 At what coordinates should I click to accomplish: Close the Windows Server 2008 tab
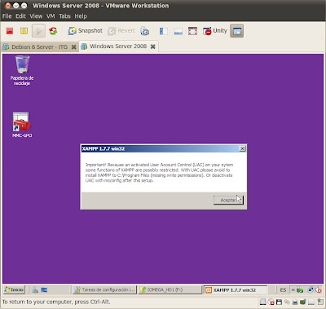pos(153,46)
